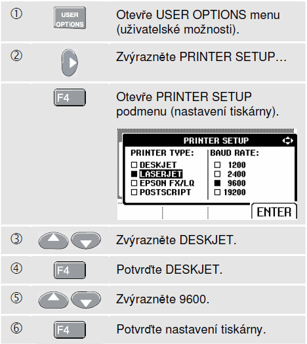Click the up arrow key in step 3

tap(53, 241)
